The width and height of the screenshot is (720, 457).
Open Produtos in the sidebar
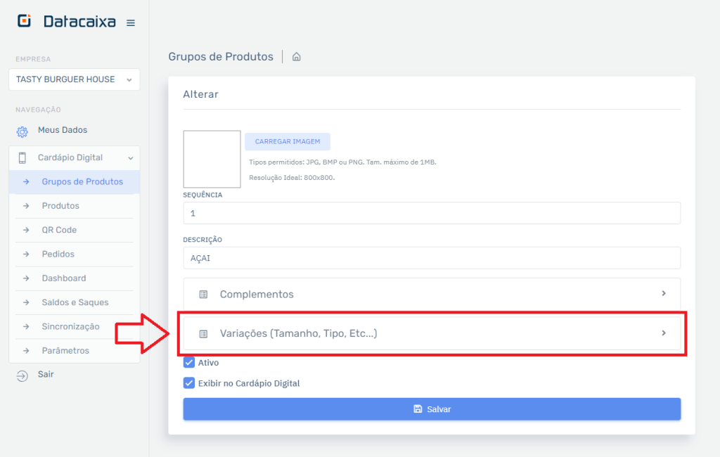click(x=60, y=206)
